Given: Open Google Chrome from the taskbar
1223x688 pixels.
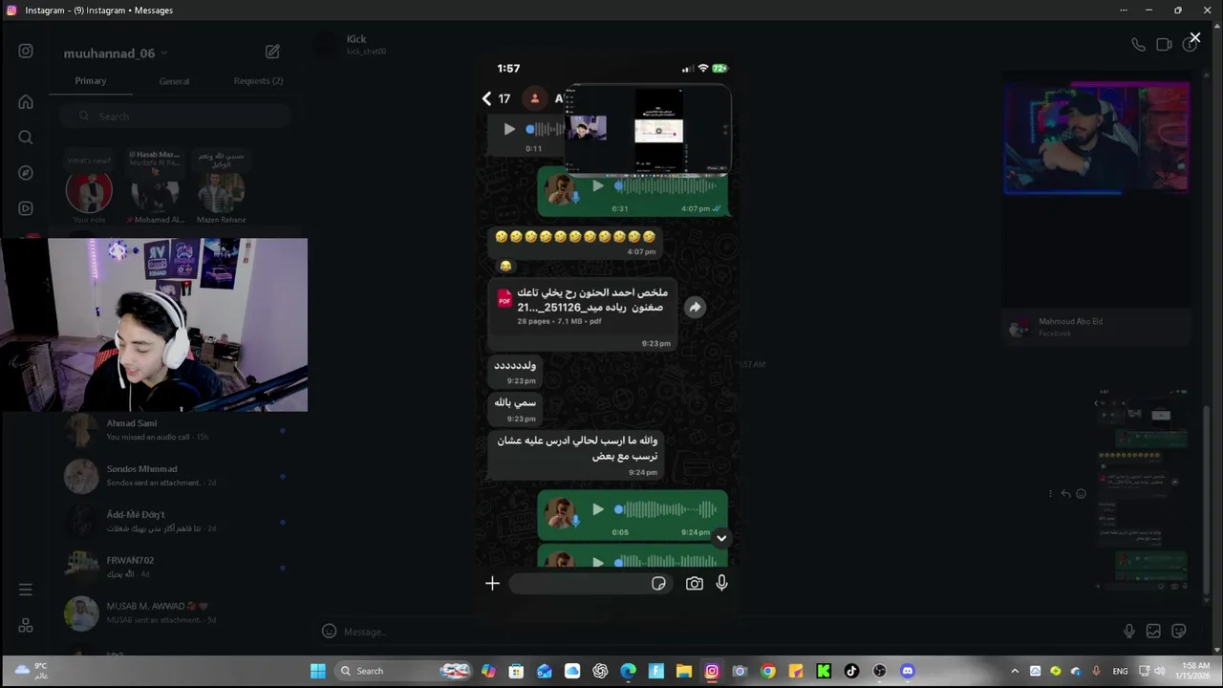Looking at the screenshot, I should [x=768, y=671].
